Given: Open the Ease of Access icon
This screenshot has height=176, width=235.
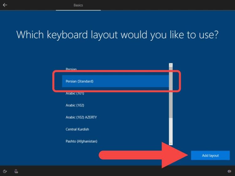Looking at the screenshot, I should pyautogui.click(x=5, y=171).
